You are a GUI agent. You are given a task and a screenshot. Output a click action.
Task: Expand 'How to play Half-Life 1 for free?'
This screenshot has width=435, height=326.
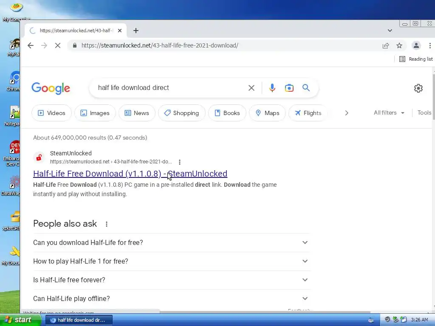[x=171, y=261]
